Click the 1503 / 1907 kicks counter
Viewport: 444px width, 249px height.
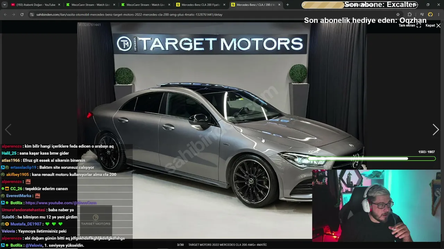click(426, 152)
